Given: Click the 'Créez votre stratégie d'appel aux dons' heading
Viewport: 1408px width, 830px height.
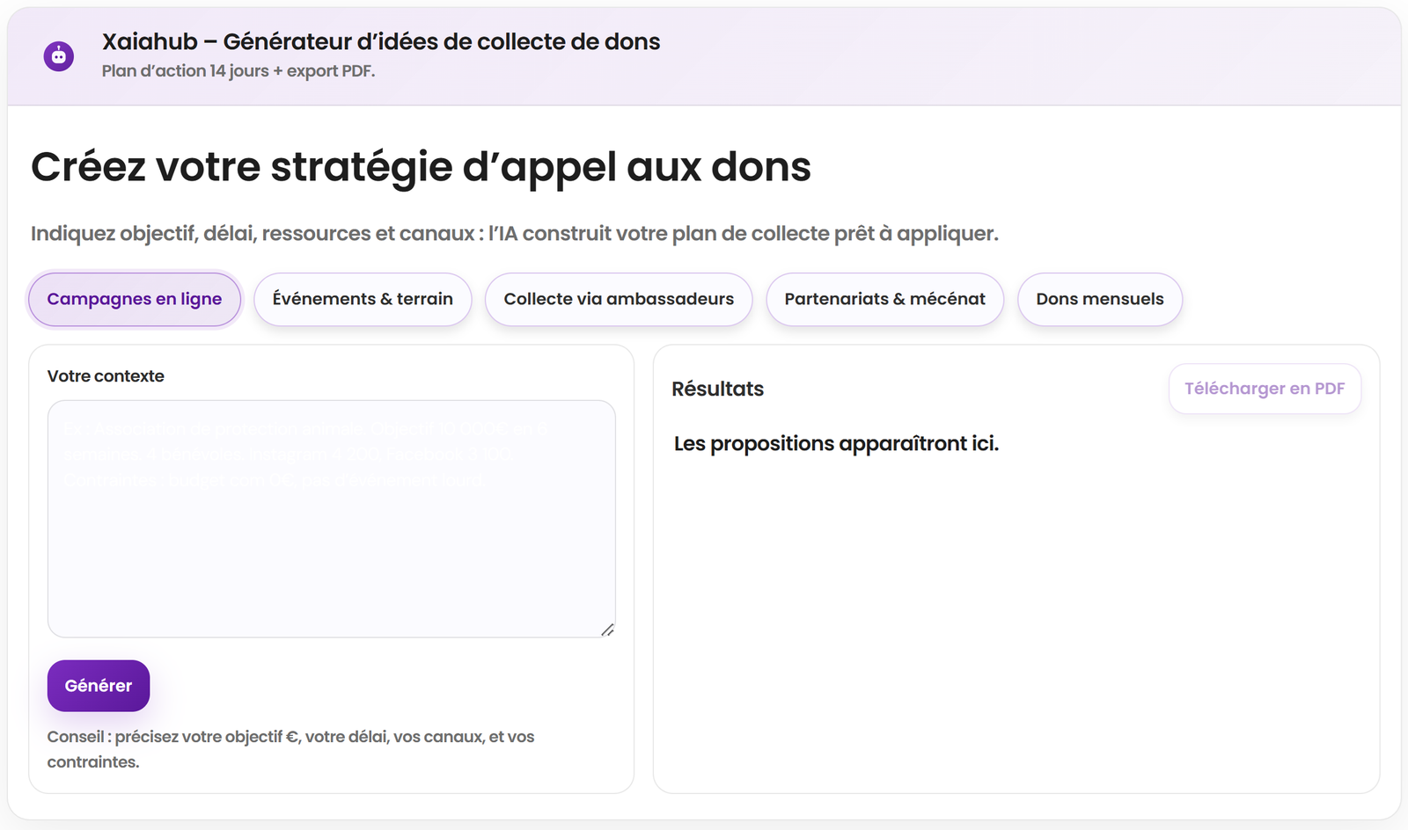Looking at the screenshot, I should 421,167.
